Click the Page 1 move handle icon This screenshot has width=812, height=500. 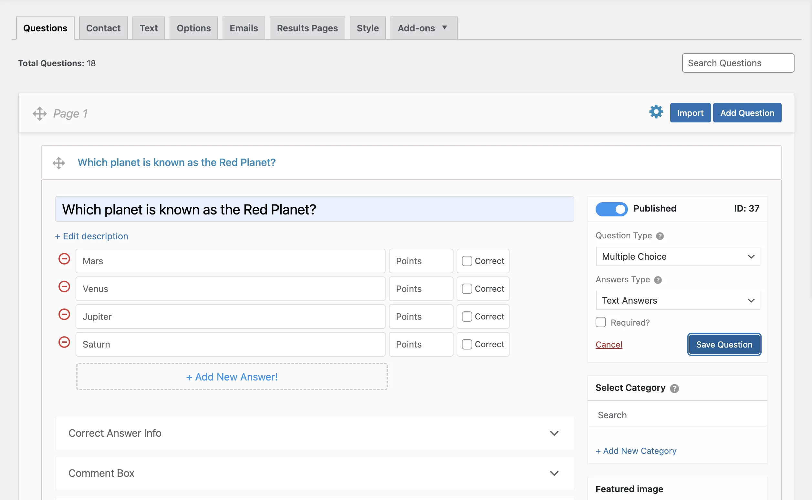[x=40, y=113]
